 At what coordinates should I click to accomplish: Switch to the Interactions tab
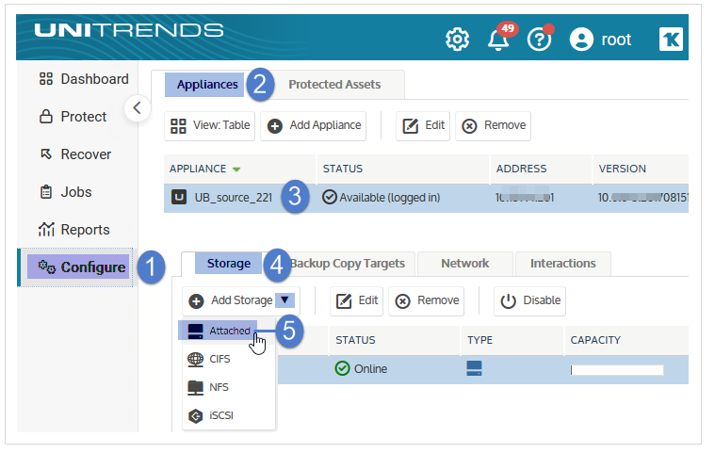(x=562, y=264)
